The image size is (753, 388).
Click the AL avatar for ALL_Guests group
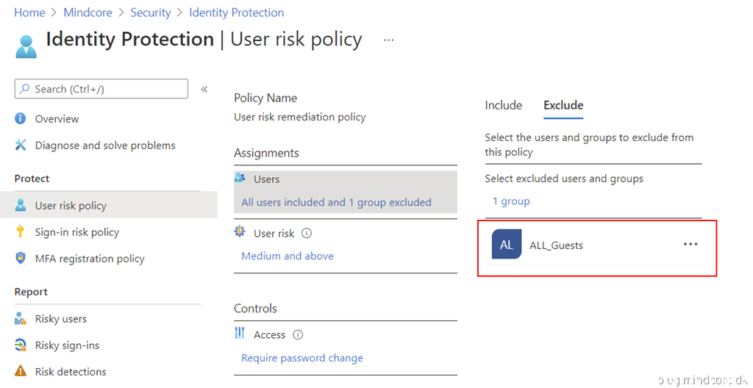pos(507,245)
